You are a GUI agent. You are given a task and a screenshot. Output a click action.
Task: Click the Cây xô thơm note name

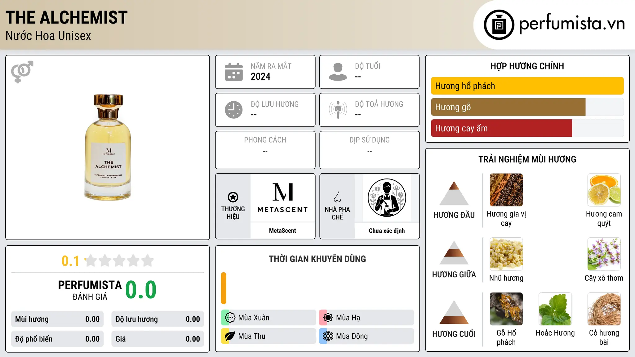604,278
